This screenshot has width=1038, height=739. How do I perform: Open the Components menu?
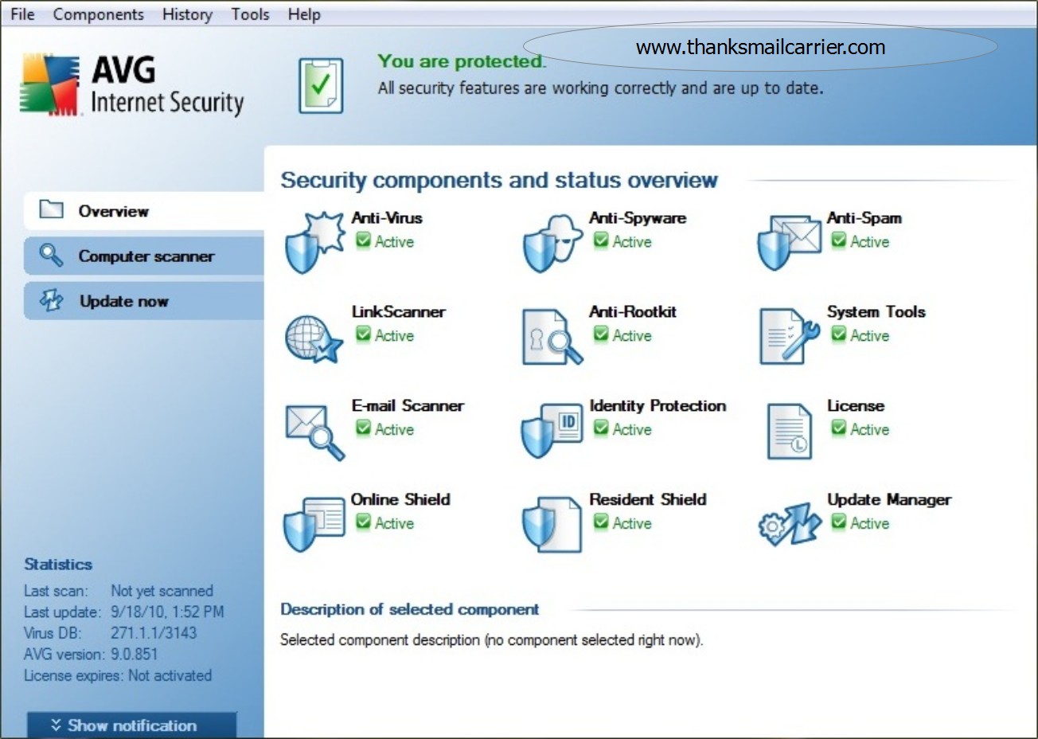98,14
